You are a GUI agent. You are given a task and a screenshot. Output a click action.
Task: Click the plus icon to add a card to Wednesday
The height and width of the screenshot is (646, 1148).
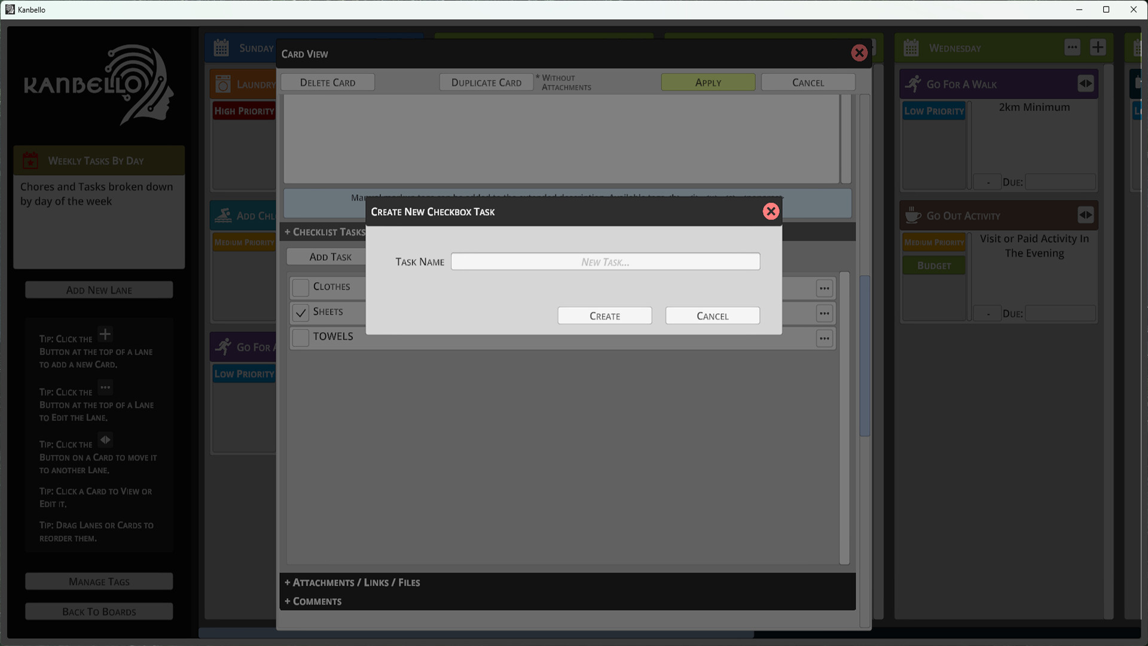tap(1098, 47)
